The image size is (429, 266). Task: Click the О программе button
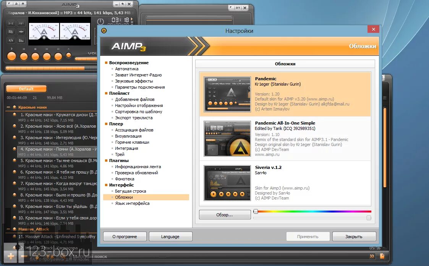[x=125, y=237]
